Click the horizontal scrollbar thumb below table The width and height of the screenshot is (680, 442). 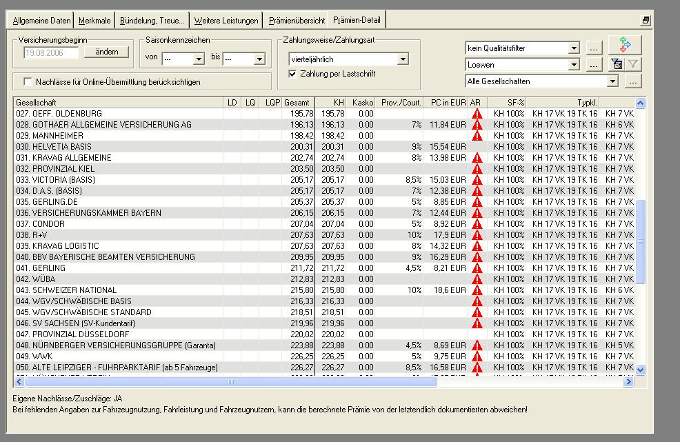[230, 381]
